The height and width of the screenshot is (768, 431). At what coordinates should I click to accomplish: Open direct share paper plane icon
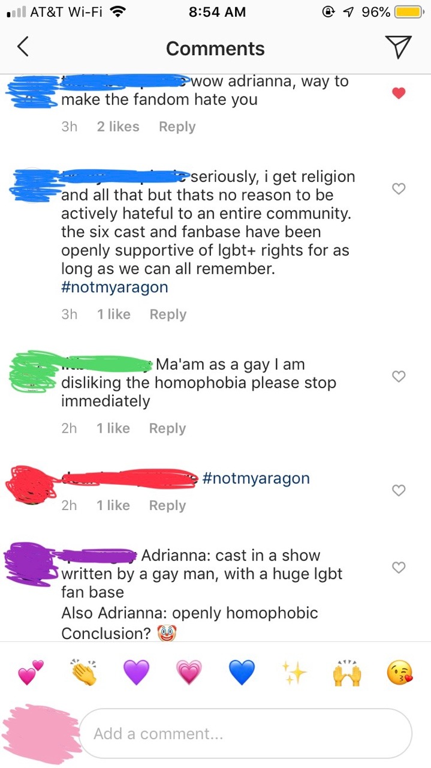pyautogui.click(x=398, y=47)
